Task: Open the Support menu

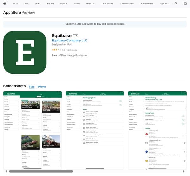Action: point(164,3)
